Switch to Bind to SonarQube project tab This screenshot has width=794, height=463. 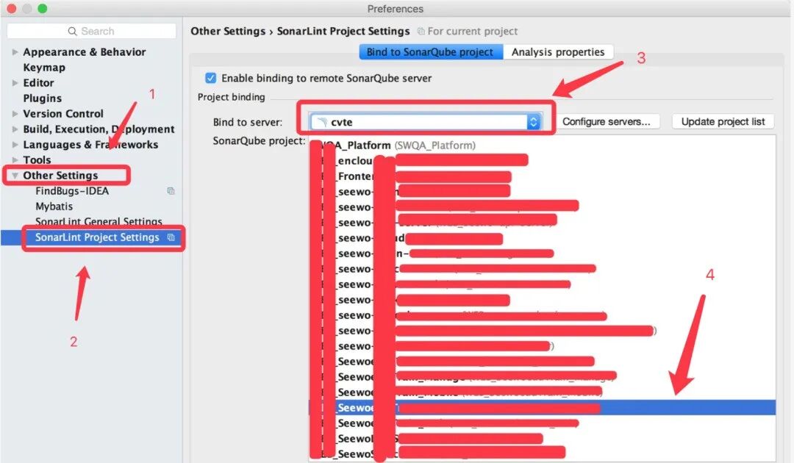click(x=431, y=52)
